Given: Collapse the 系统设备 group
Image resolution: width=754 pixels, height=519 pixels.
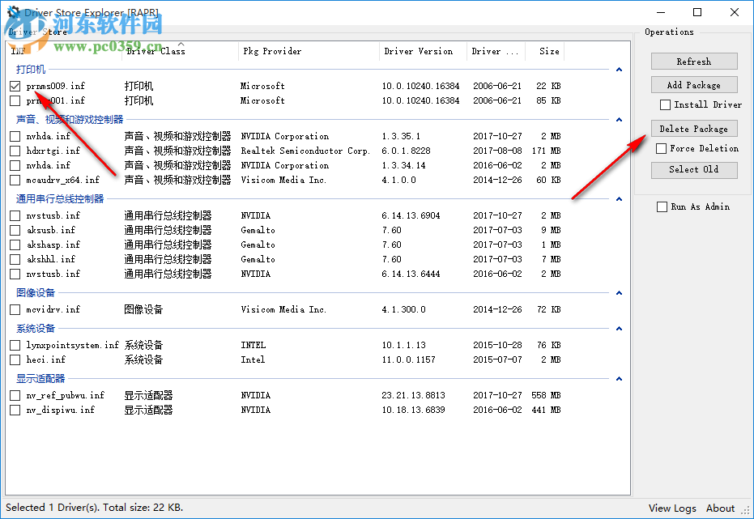Looking at the screenshot, I should (x=620, y=328).
